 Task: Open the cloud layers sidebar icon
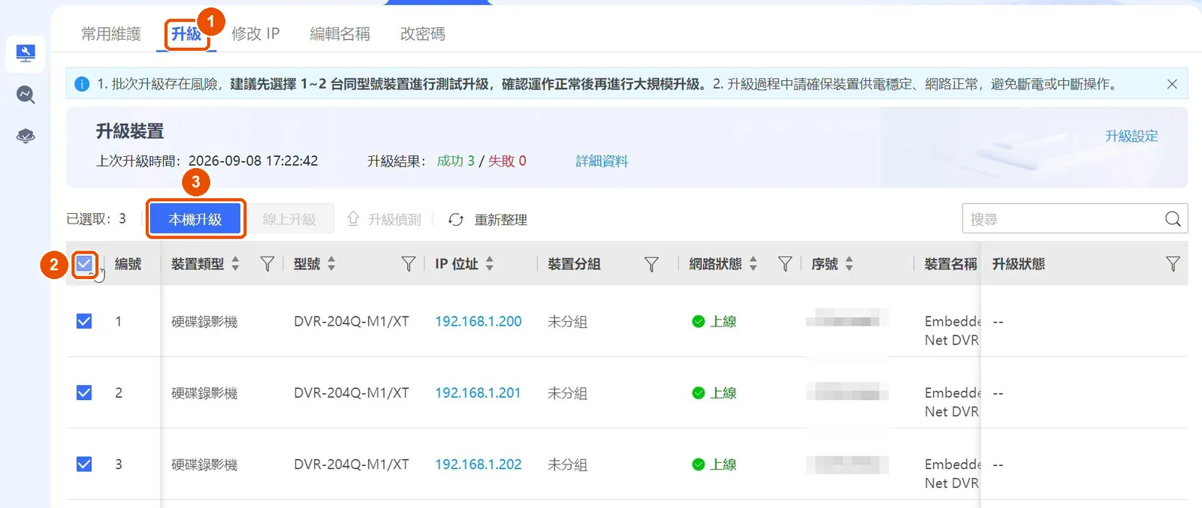point(26,136)
